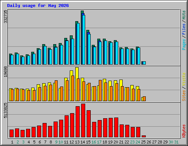Click the Visits legend label
This screenshot has height=146, width=188.
tap(184, 79)
